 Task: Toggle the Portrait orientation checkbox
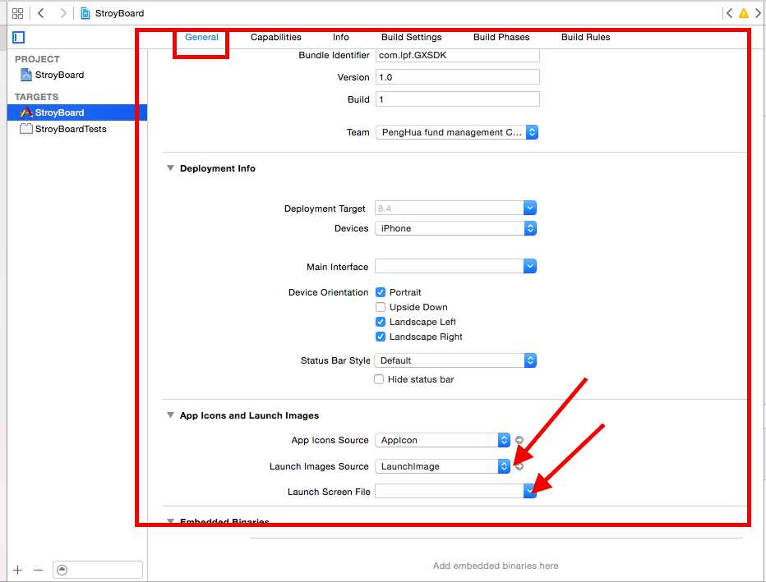point(380,292)
